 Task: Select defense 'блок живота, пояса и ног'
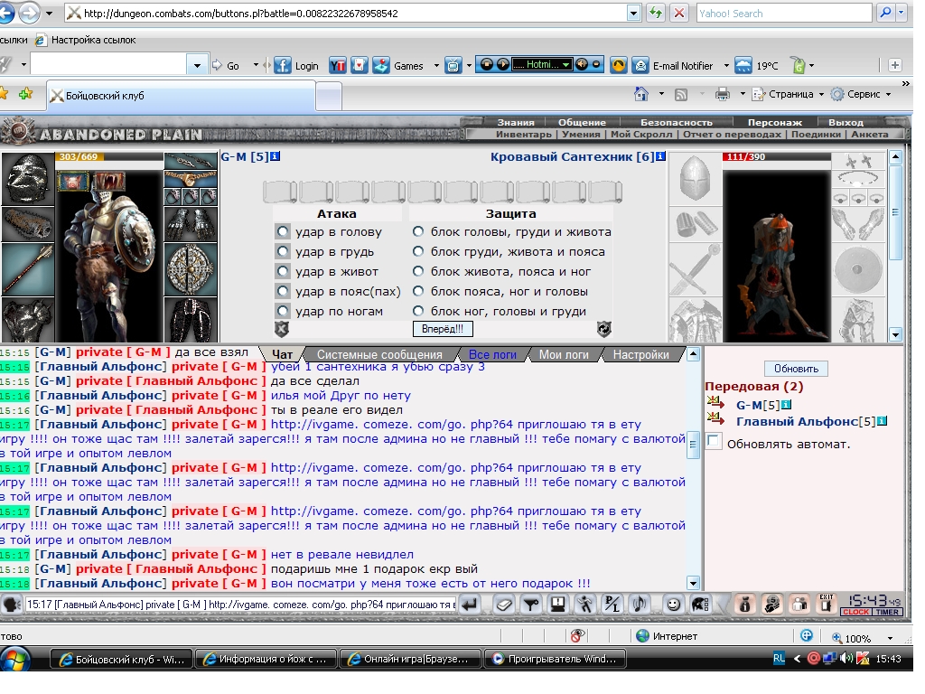click(x=418, y=271)
